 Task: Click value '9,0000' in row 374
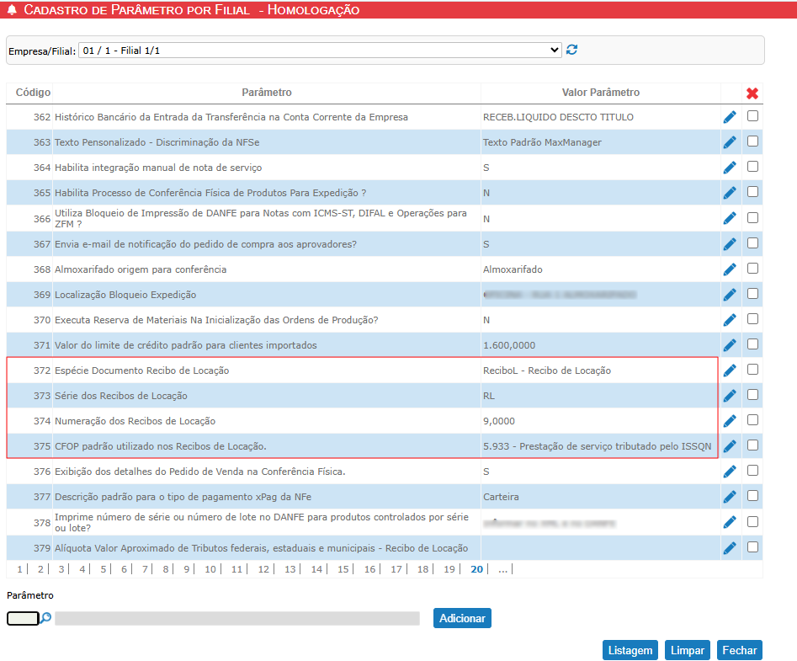(x=498, y=421)
